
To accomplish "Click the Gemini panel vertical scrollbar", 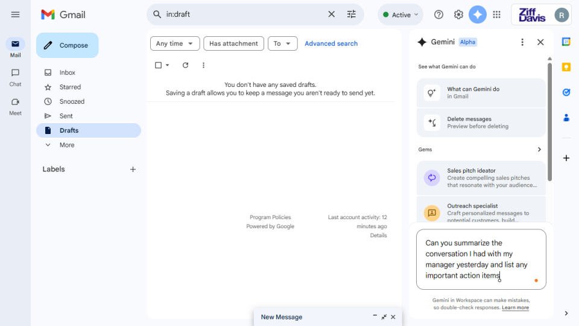I will click(549, 121).
